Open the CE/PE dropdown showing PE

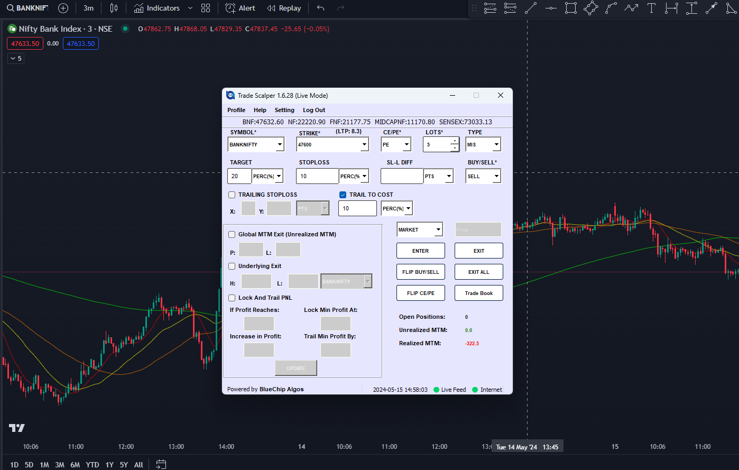tap(396, 144)
